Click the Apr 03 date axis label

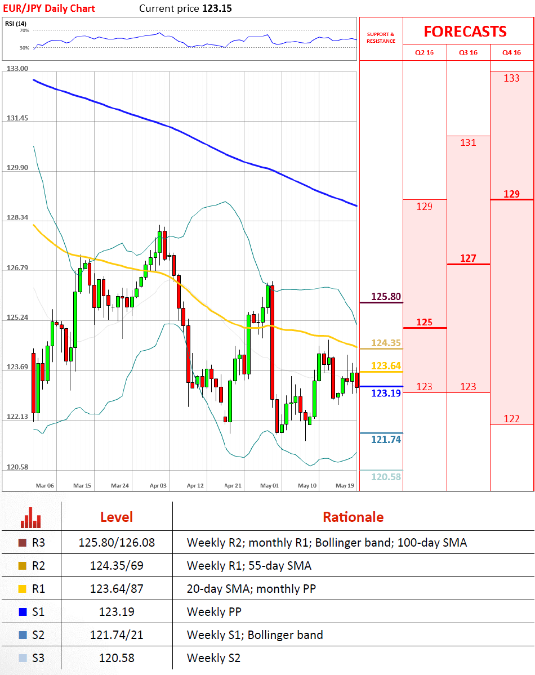[x=158, y=486]
